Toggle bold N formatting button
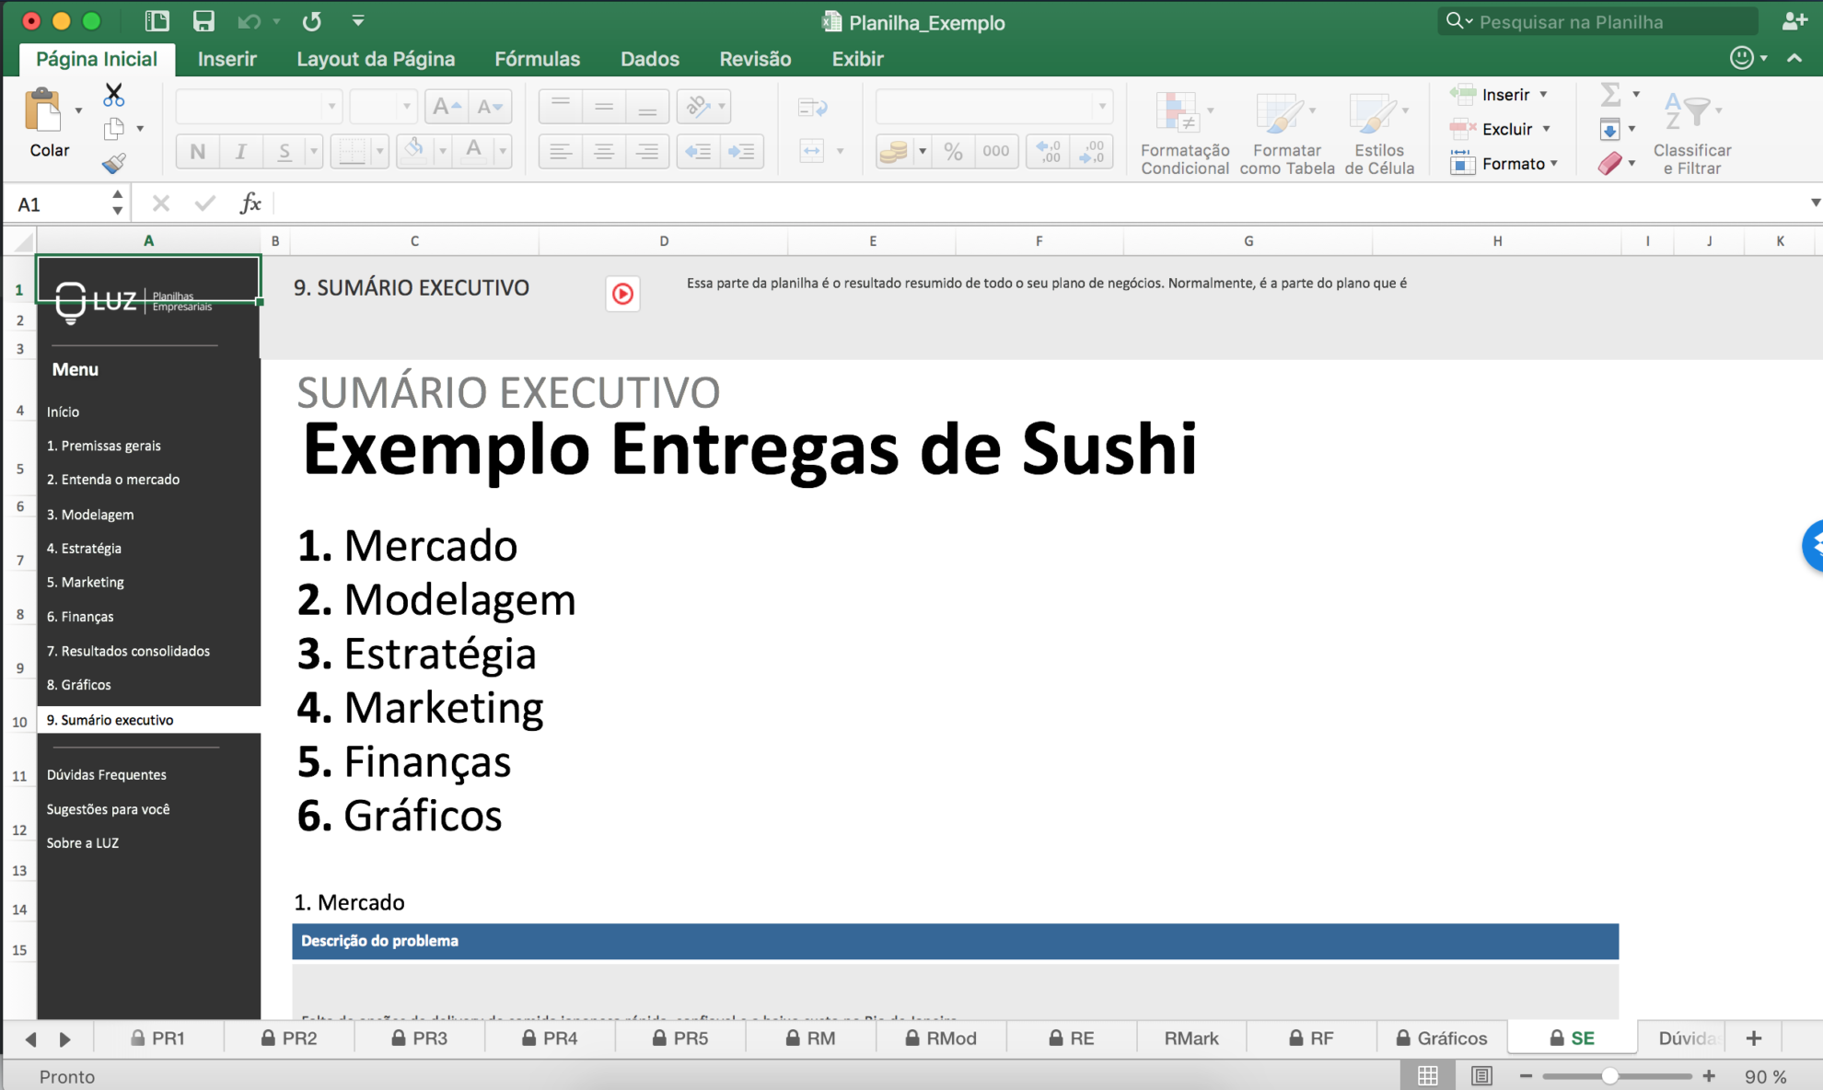The width and height of the screenshot is (1823, 1090). click(x=197, y=151)
